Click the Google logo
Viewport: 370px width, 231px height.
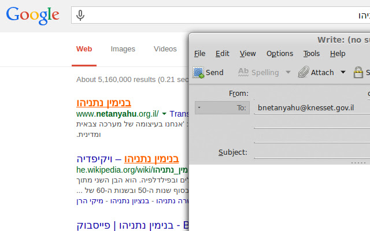tap(32, 16)
